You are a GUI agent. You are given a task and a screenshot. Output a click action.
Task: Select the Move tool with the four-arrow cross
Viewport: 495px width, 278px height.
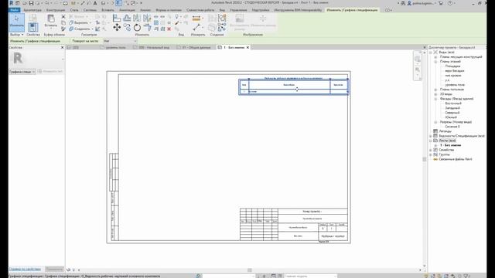click(117, 28)
